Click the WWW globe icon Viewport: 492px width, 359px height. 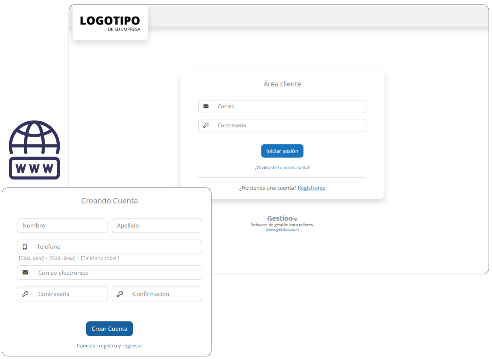[34, 150]
